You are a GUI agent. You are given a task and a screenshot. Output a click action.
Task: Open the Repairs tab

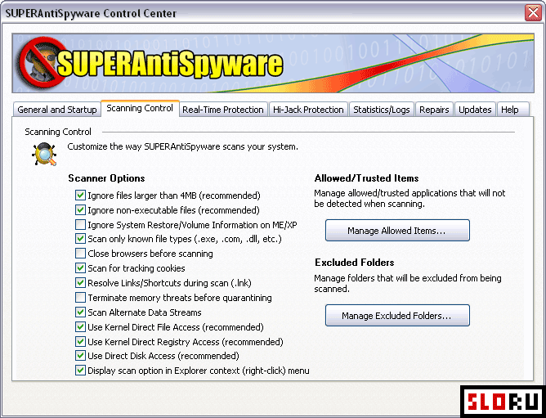click(434, 110)
